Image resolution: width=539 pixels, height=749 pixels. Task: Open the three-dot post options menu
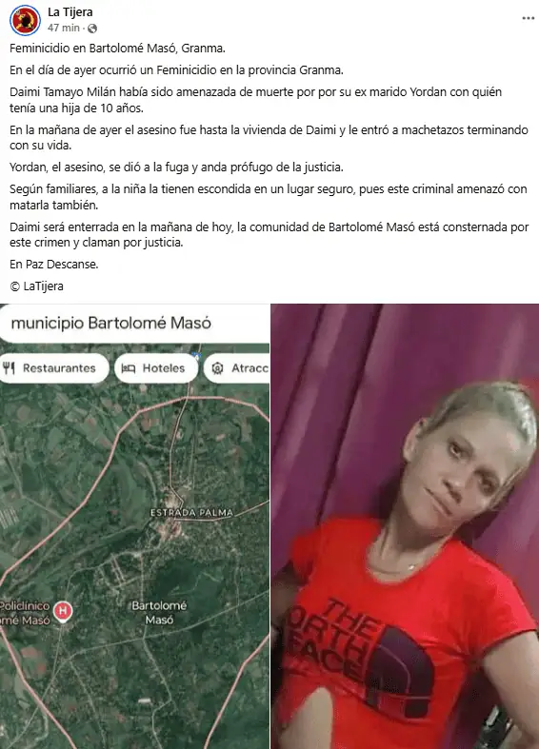(x=528, y=18)
